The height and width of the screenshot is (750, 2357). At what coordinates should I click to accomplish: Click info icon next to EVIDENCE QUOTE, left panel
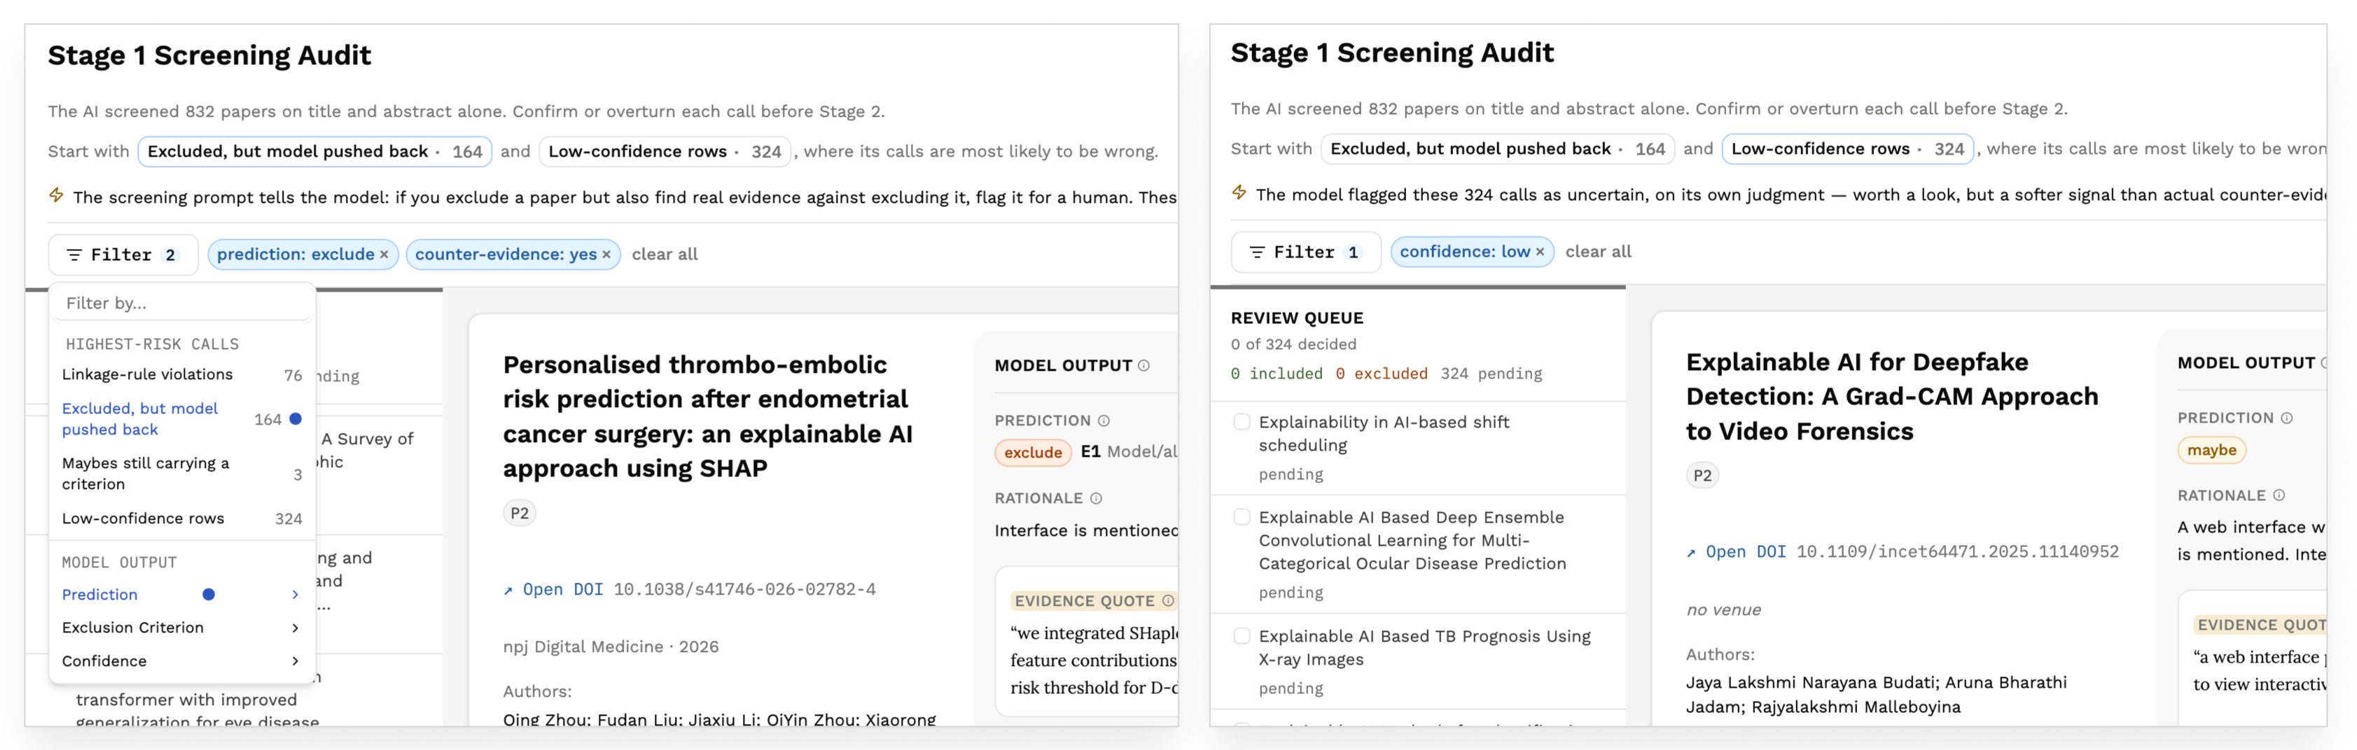(1167, 601)
